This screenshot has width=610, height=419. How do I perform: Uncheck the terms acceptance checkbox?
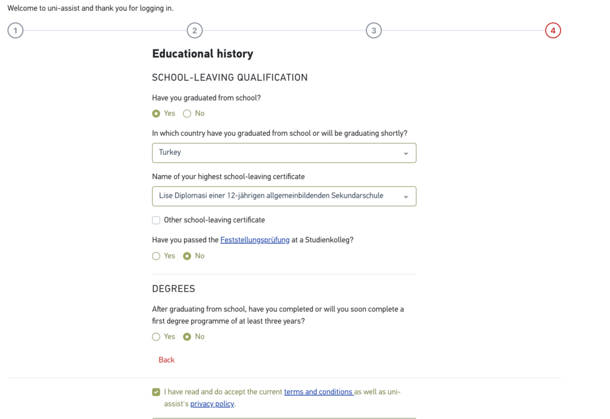[x=156, y=392]
